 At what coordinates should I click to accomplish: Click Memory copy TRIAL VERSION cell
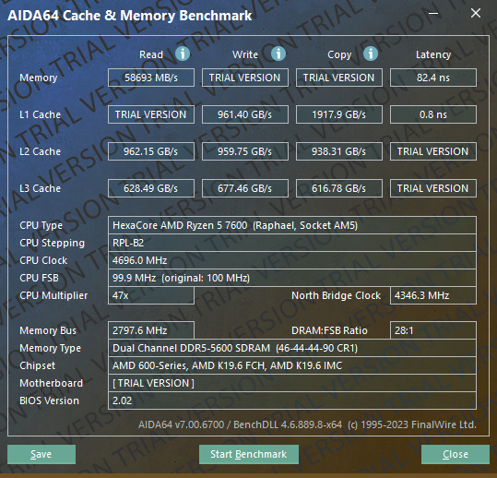click(339, 78)
